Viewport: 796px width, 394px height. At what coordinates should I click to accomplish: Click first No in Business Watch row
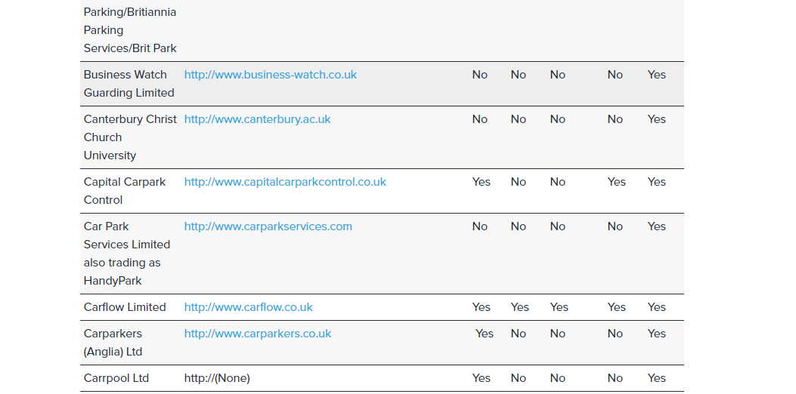[480, 75]
